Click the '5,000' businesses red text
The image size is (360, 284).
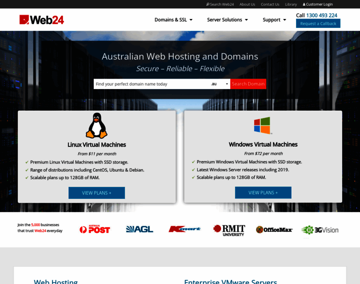click(x=36, y=225)
